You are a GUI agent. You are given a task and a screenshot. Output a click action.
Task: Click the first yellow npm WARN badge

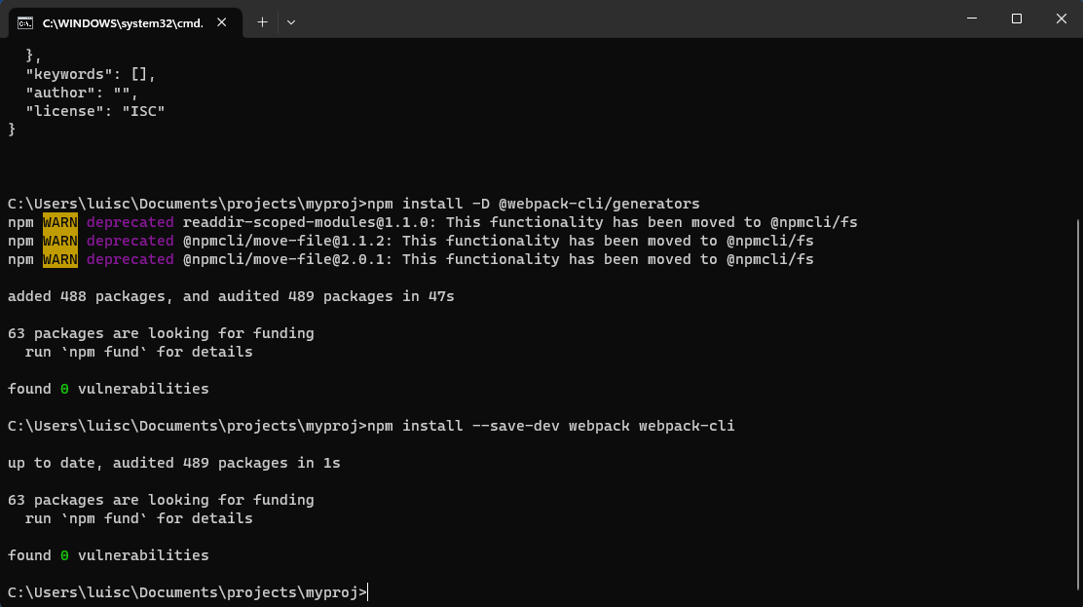(x=59, y=222)
